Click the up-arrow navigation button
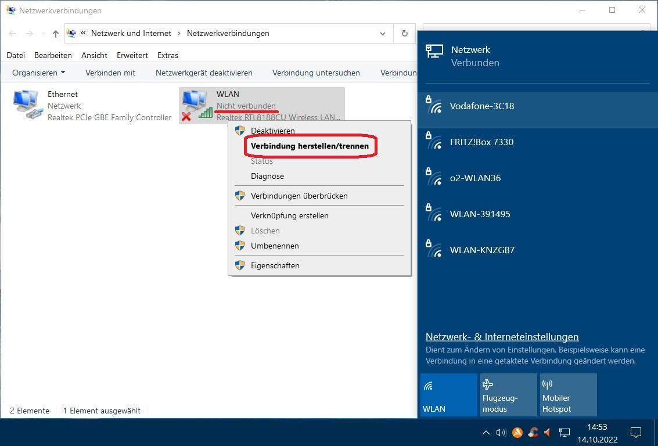 tap(56, 34)
